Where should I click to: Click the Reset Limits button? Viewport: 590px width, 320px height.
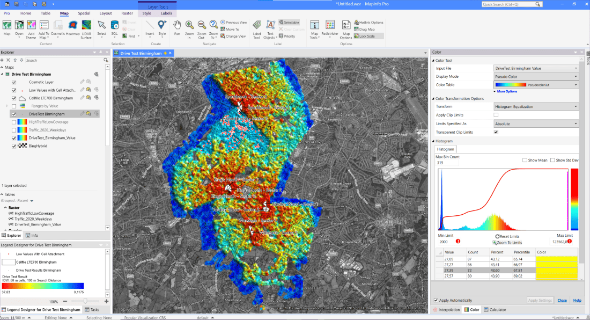pos(508,236)
